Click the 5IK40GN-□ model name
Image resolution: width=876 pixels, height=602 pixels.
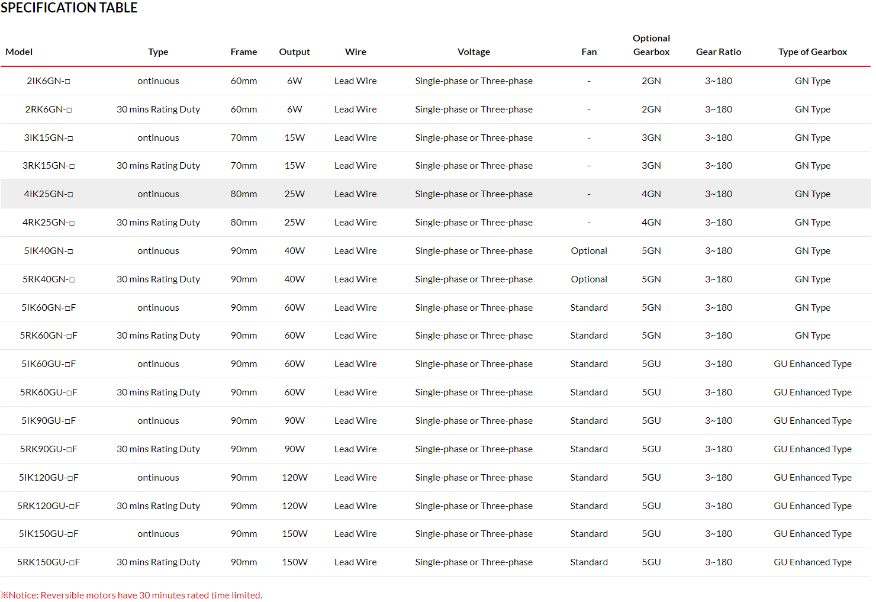[x=49, y=251]
